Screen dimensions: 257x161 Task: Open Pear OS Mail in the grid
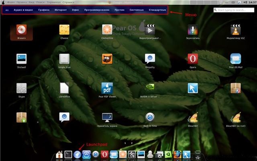(236, 59)
